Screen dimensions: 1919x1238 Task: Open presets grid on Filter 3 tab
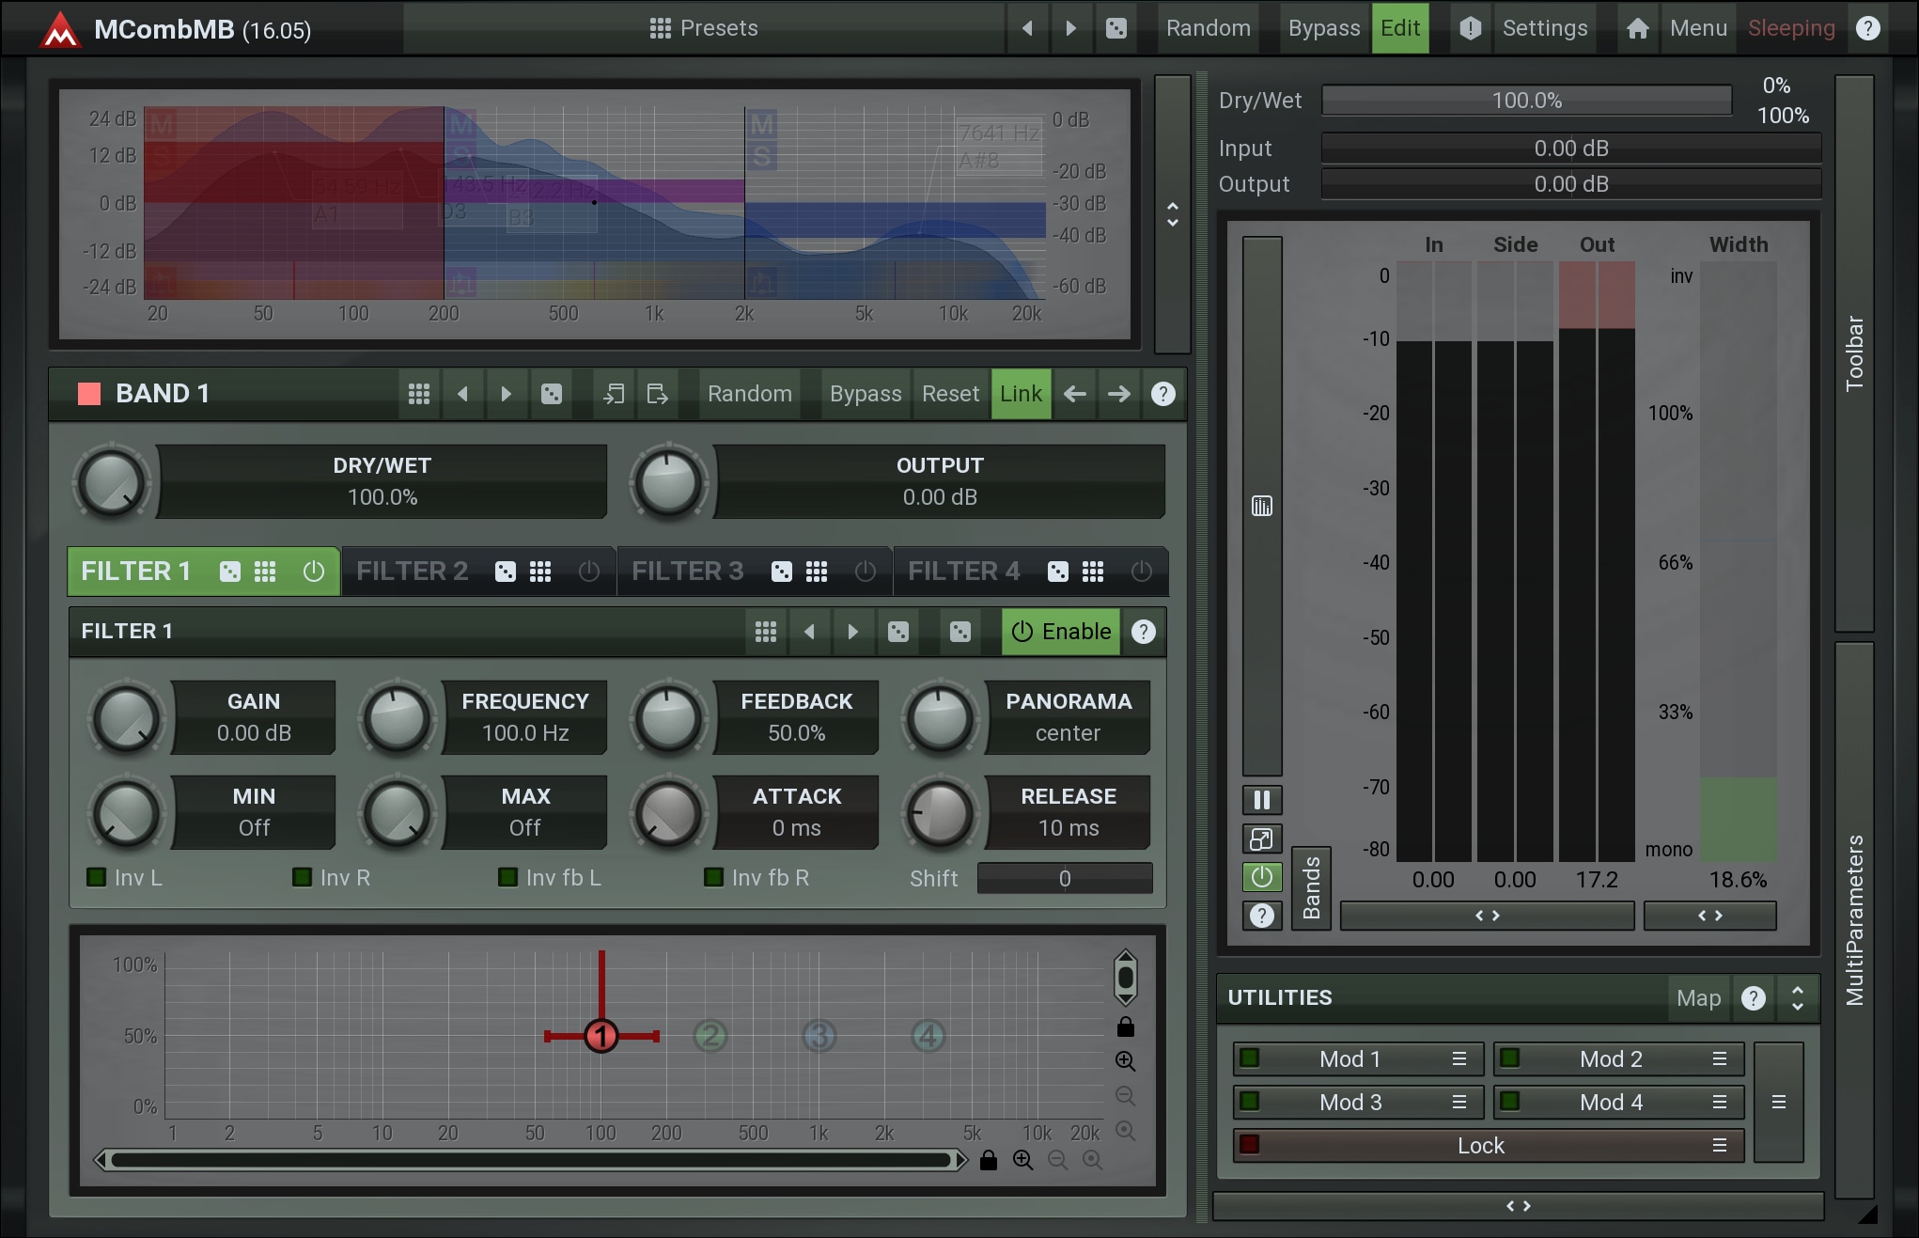(817, 572)
